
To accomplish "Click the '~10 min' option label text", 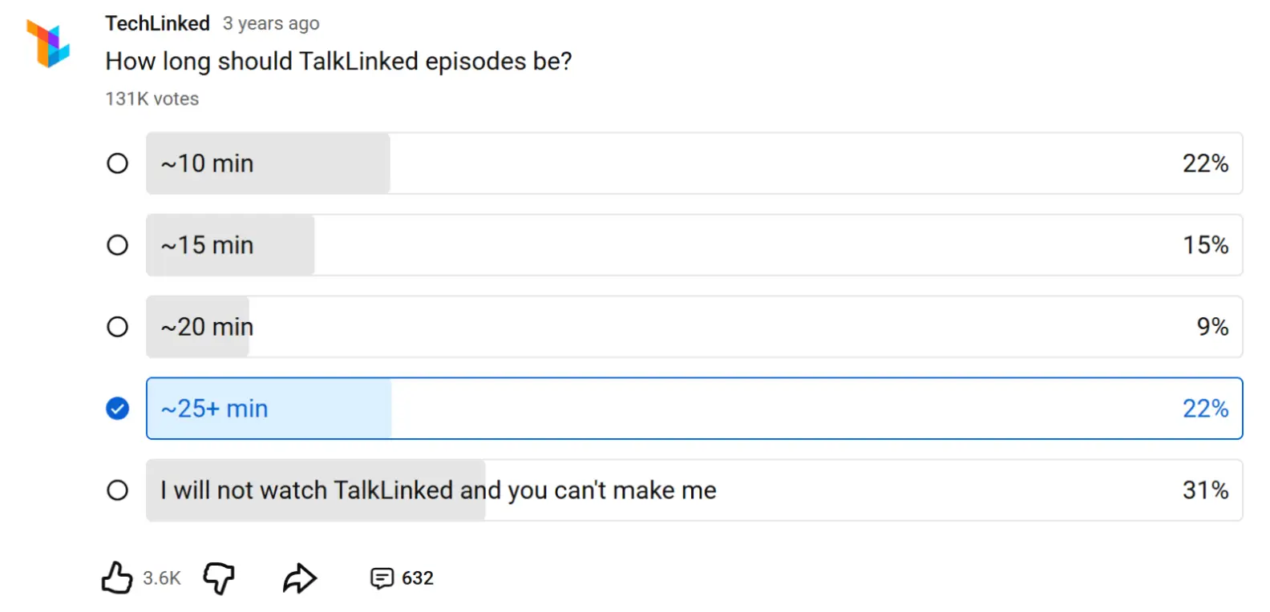I will point(208,163).
